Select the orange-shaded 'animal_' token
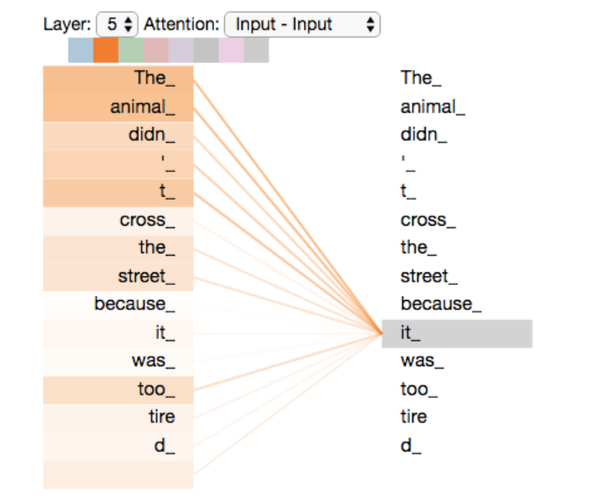This screenshot has height=504, width=613. (119, 107)
